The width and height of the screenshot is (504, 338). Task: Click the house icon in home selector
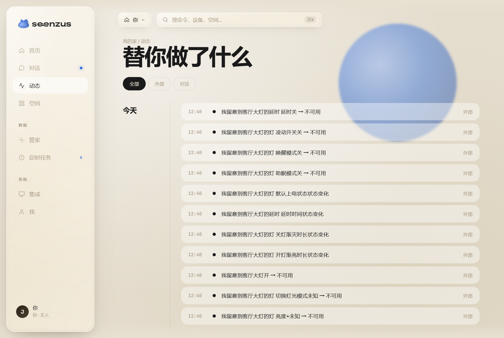(x=127, y=20)
